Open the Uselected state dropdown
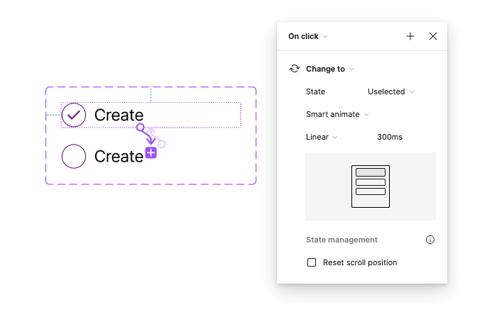The height and width of the screenshot is (312, 492). (390, 91)
